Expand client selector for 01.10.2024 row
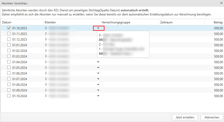224x122 pixels. 98,96
